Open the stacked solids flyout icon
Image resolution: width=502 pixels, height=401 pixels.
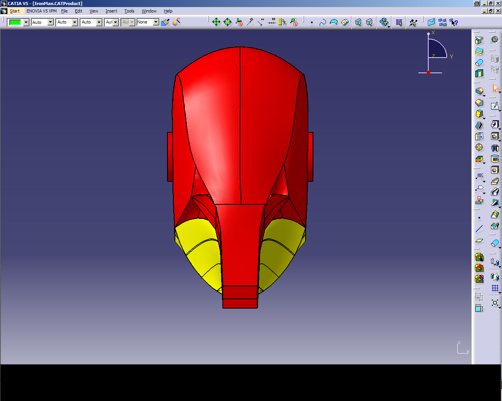384,23
